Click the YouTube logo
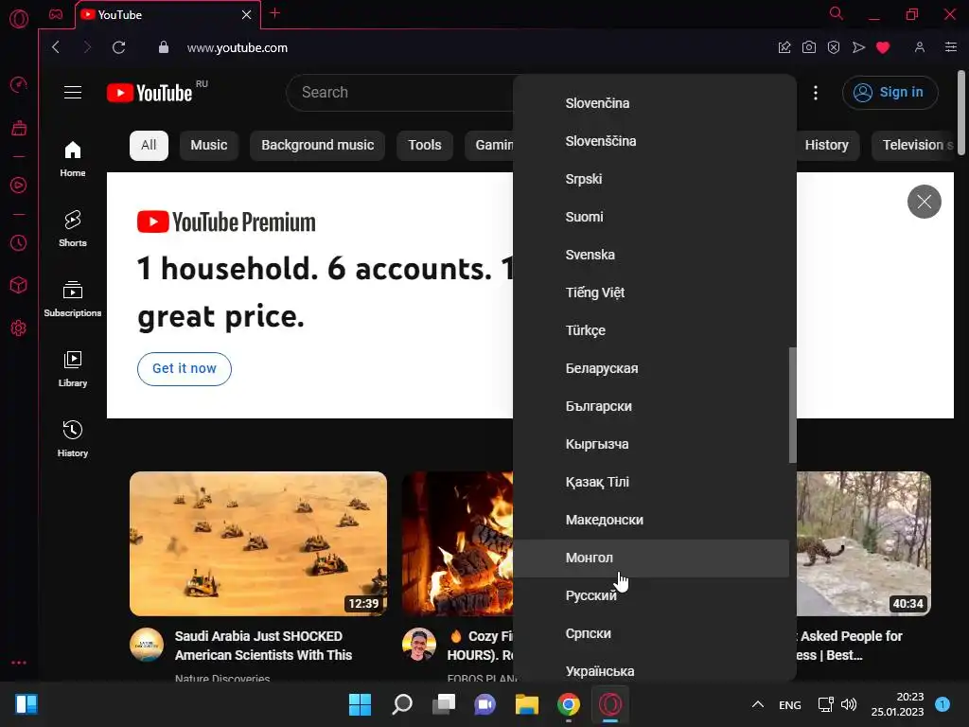 pos(150,93)
